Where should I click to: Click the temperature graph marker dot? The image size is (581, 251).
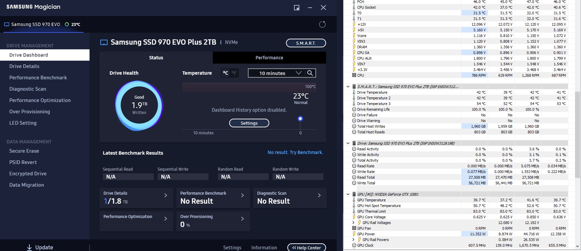300,119
